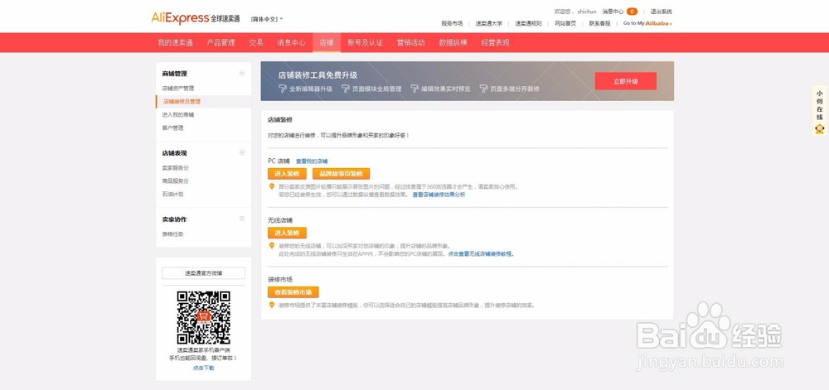Open the 经营表现 nav tab
Screen dimensions: 829x390
click(496, 43)
